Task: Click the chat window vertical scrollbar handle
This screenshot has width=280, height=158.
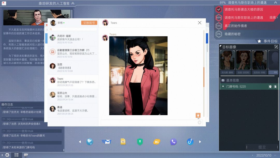Action: 204,77
